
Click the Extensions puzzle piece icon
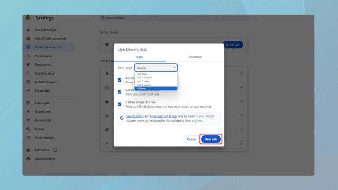(x=28, y=150)
